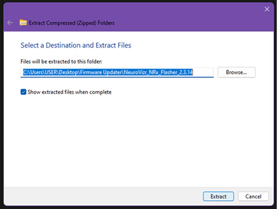Go back using the left arrow icon
277x209 pixels.
click(10, 23)
